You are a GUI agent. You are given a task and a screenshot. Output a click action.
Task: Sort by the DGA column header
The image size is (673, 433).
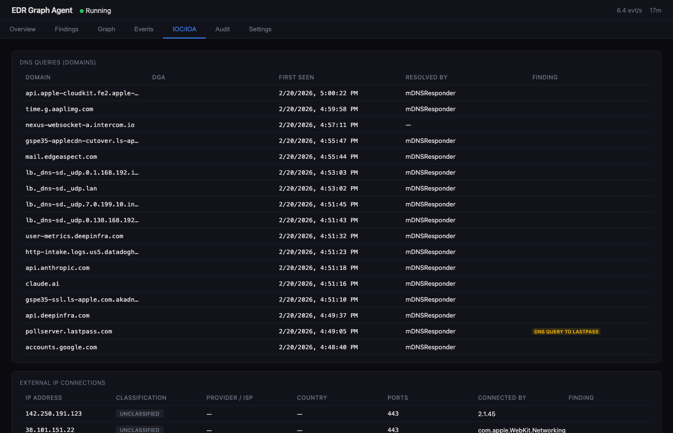159,77
